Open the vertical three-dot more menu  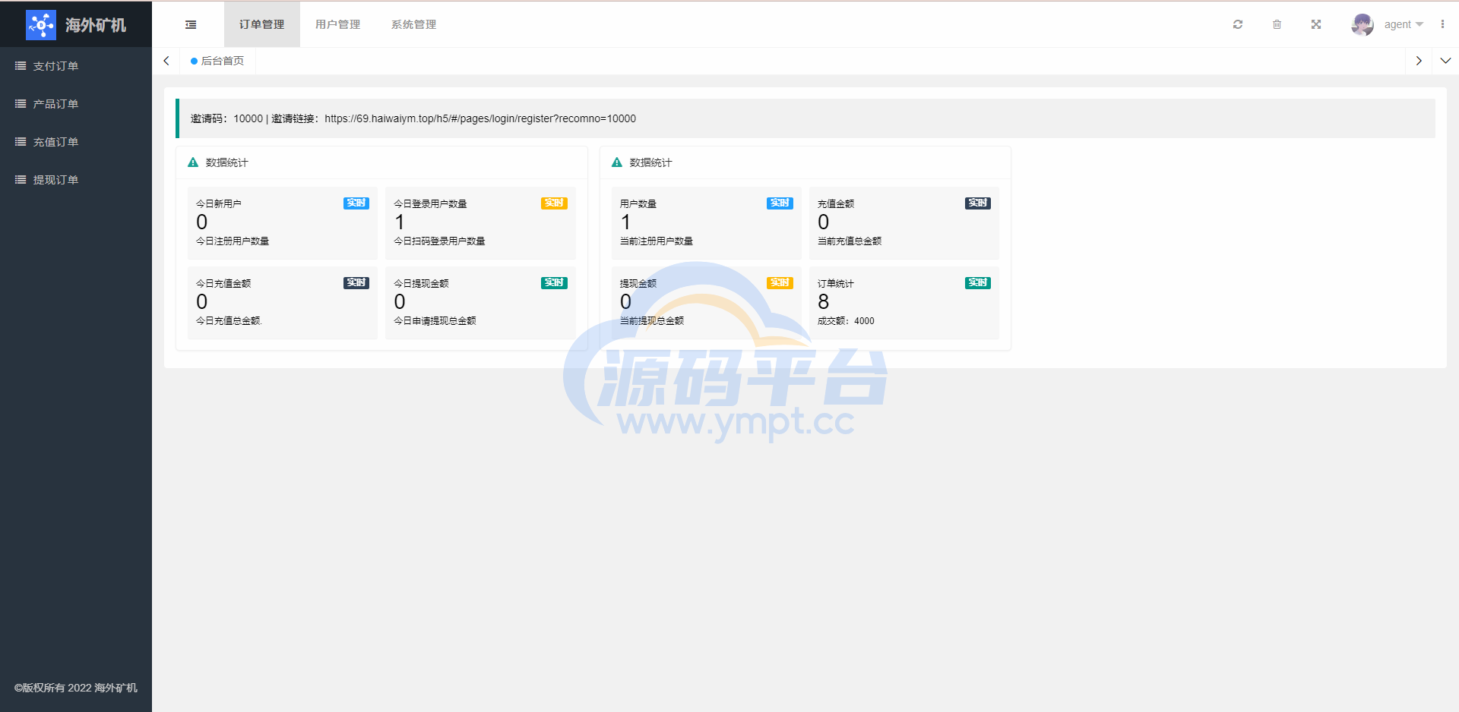(1442, 24)
